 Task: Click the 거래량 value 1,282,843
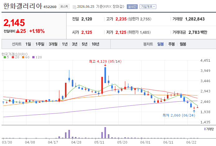[x=195, y=19]
